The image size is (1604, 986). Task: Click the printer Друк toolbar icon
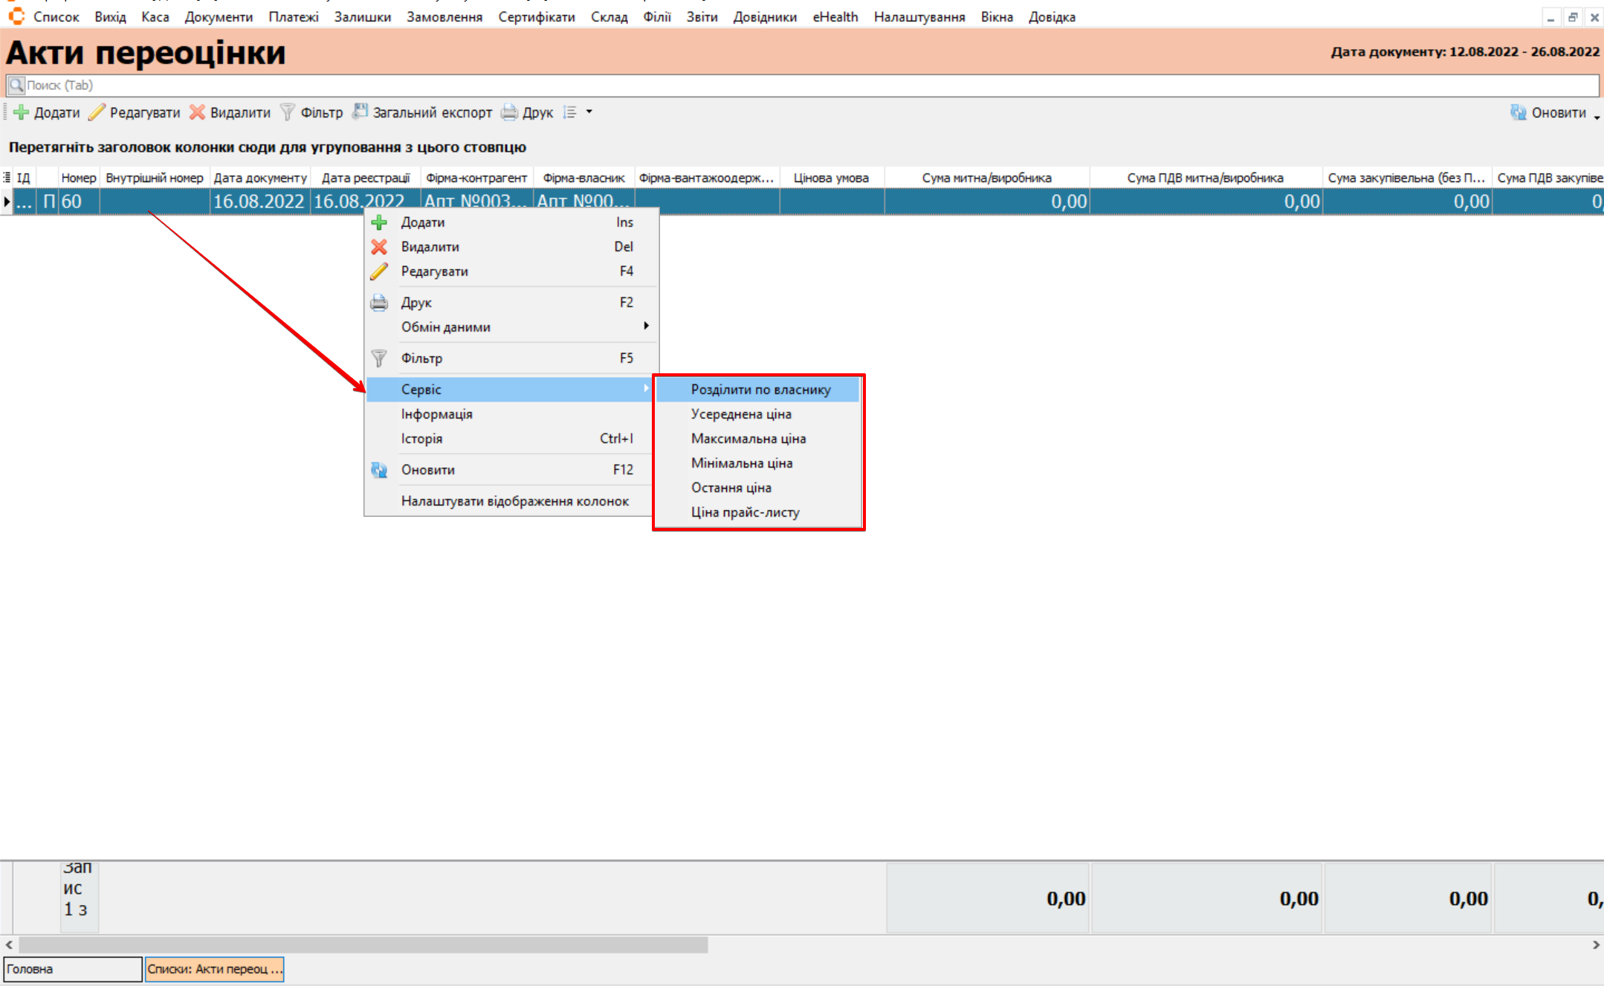pyautogui.click(x=509, y=112)
